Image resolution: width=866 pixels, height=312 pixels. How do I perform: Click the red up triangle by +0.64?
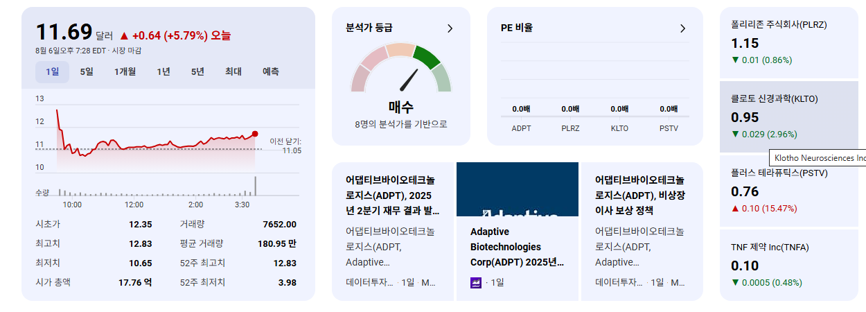[x=124, y=35]
